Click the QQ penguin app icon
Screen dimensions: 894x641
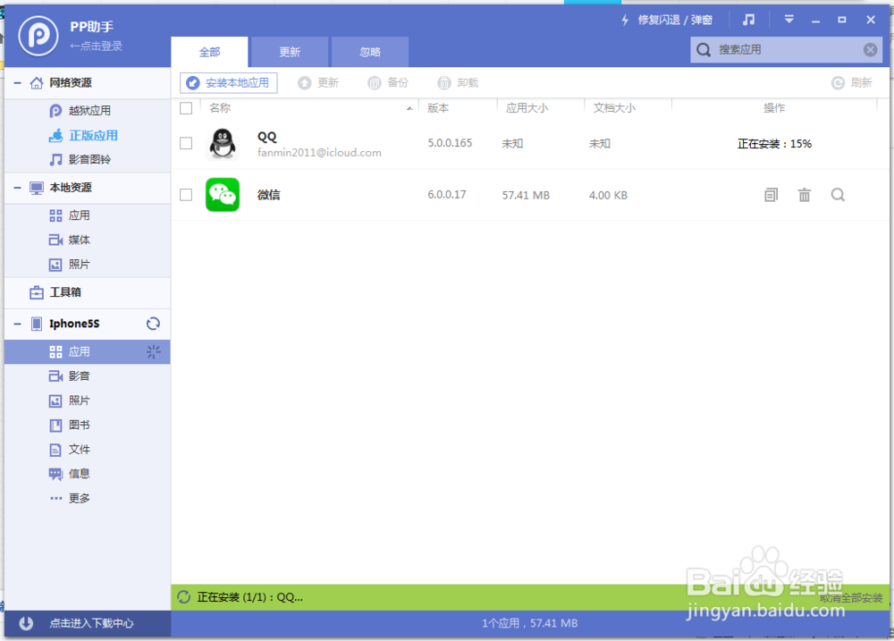click(x=223, y=143)
